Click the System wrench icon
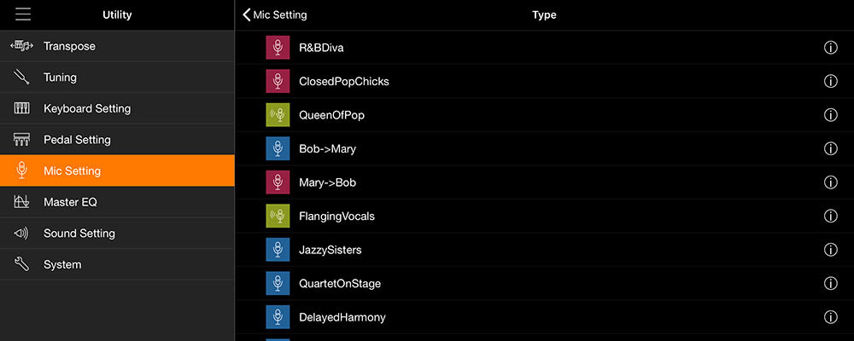 point(22,264)
